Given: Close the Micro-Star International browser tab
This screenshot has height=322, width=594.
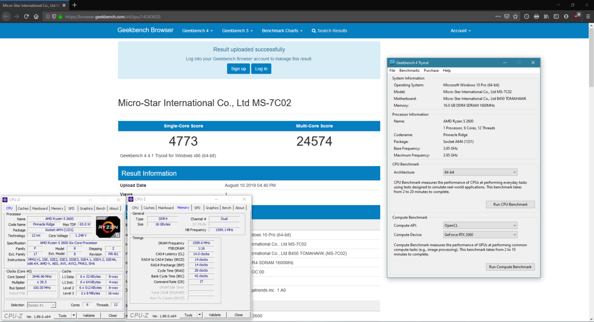Looking at the screenshot, I should coord(63,5).
